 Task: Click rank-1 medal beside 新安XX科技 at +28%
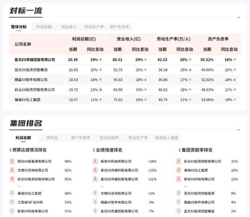click(x=95, y=161)
